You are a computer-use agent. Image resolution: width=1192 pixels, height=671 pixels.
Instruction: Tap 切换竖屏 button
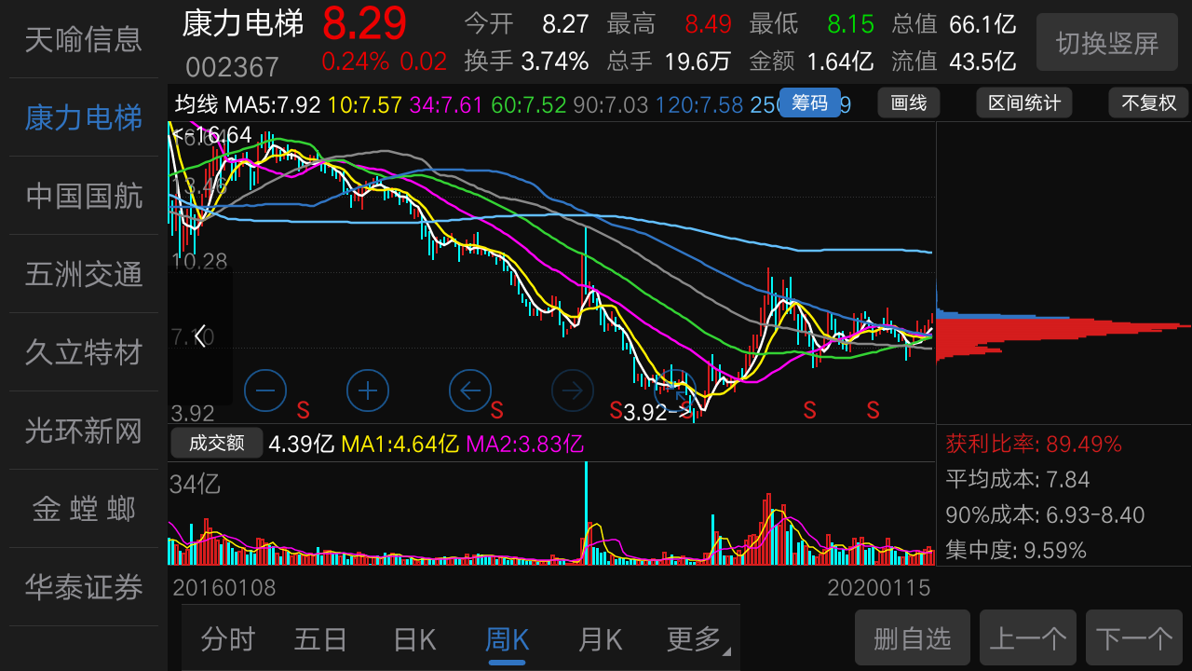[1107, 42]
